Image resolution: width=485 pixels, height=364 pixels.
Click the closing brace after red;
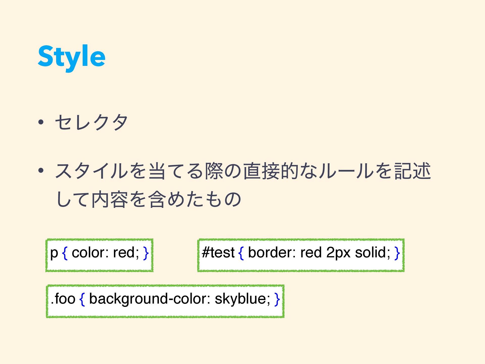point(146,253)
